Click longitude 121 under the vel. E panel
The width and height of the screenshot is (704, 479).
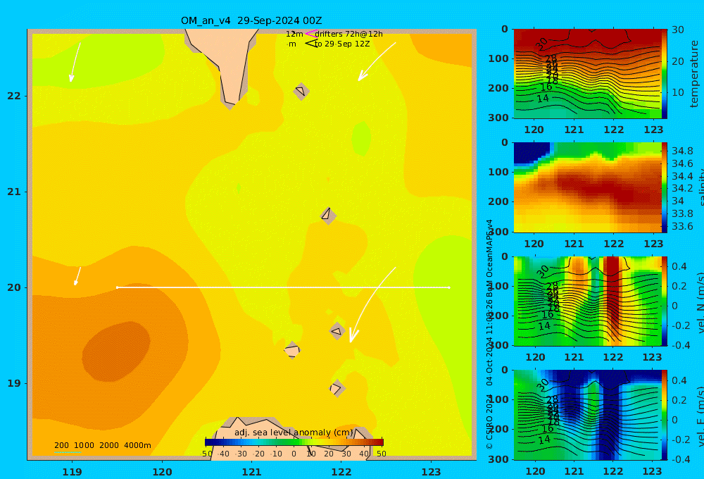[574, 471]
